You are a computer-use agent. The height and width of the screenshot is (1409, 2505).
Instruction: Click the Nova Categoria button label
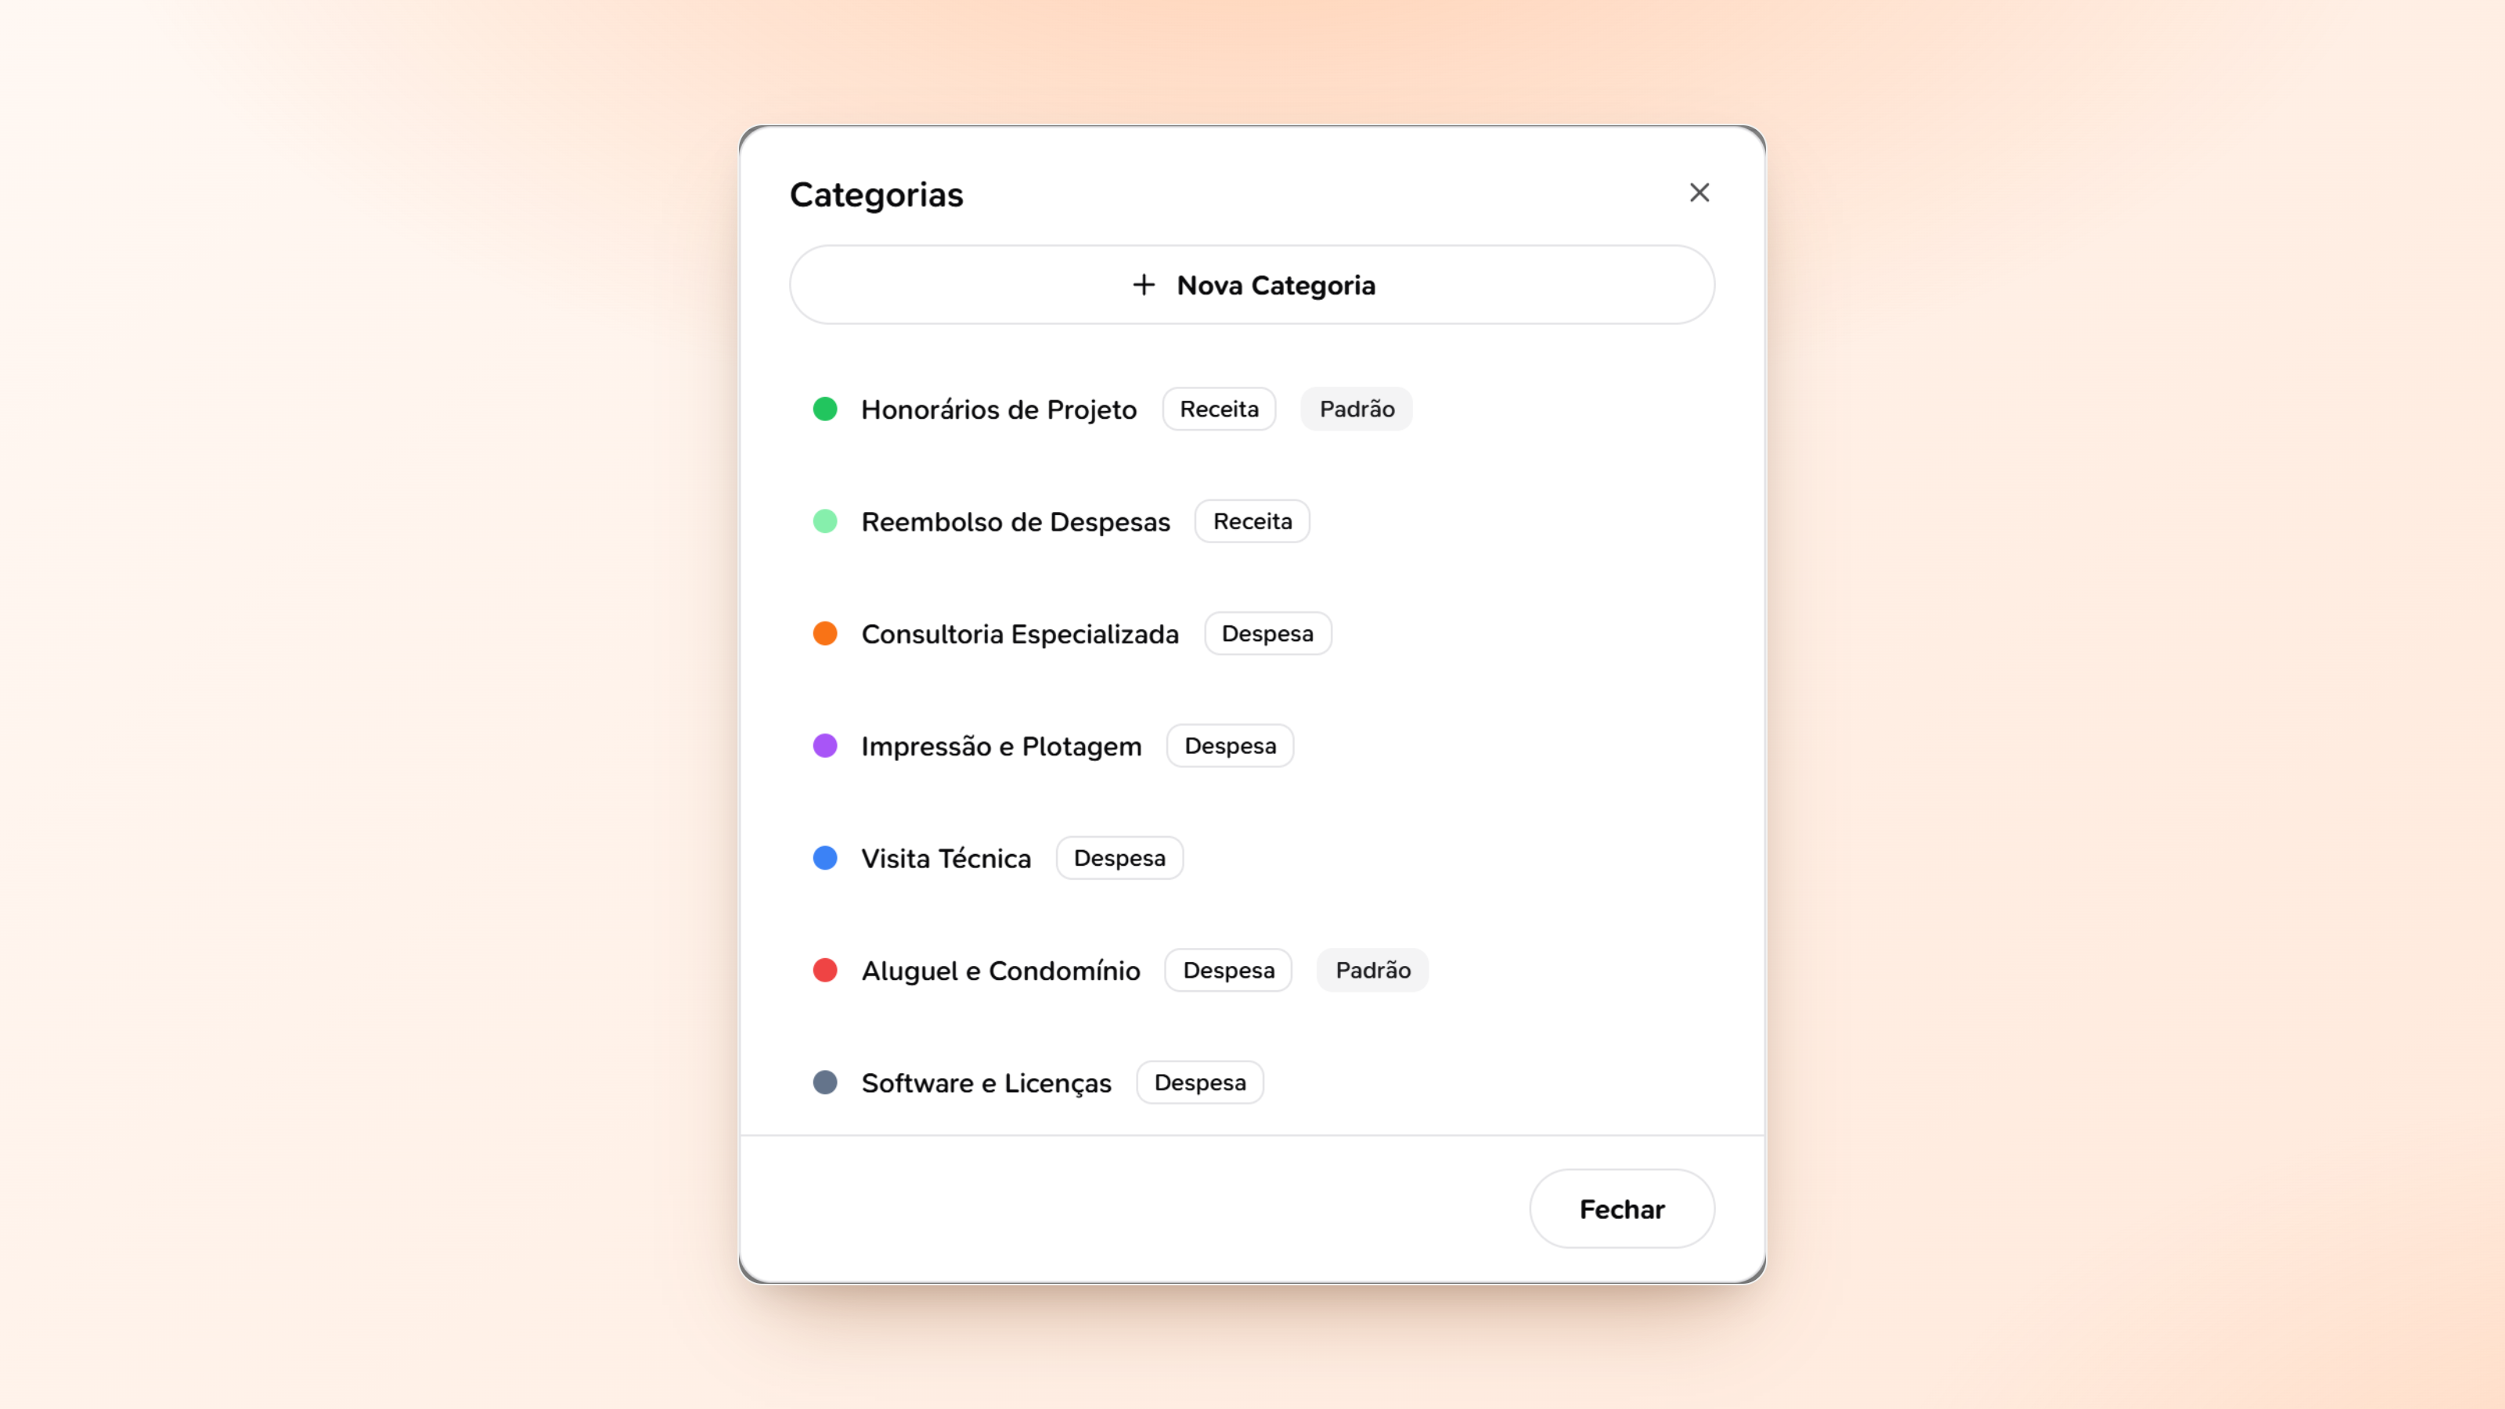[1276, 285]
